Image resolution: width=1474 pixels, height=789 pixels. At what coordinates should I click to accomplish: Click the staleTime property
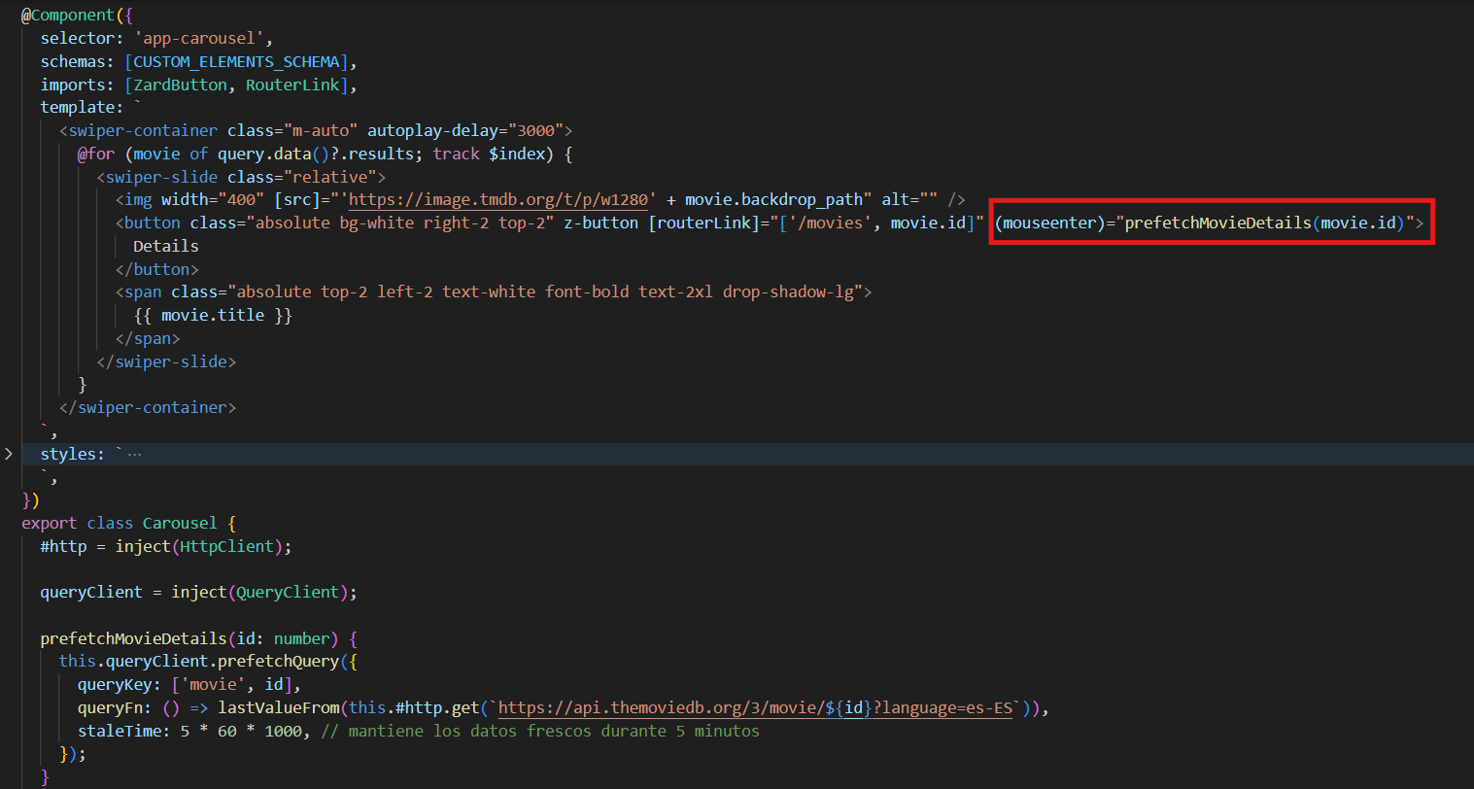tap(120, 731)
